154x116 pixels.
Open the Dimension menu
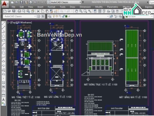[85, 7]
